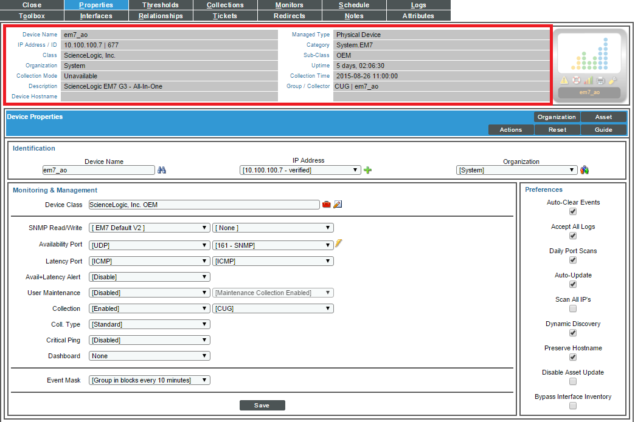Click the warning triangle icon below the device graphic
The width and height of the screenshot is (635, 422).
564,80
